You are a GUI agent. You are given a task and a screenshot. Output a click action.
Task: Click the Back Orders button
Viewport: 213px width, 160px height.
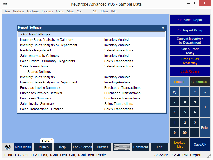[x=190, y=71]
